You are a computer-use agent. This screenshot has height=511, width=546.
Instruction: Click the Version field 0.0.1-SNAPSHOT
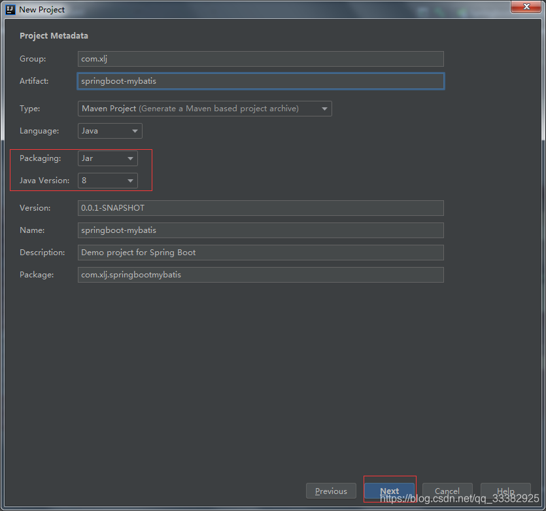(x=260, y=208)
